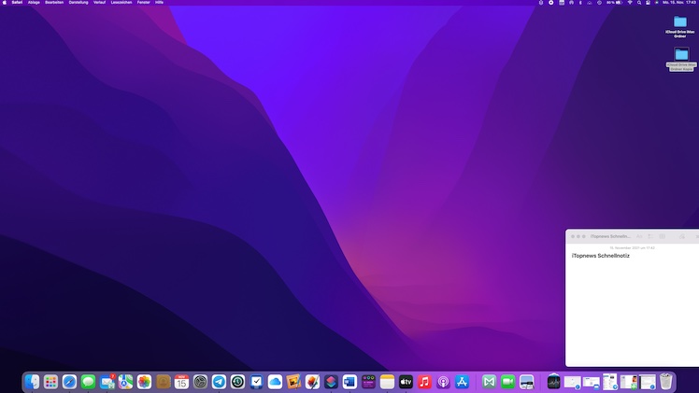Open the Apple menu
The height and width of the screenshot is (393, 699).
[5, 3]
